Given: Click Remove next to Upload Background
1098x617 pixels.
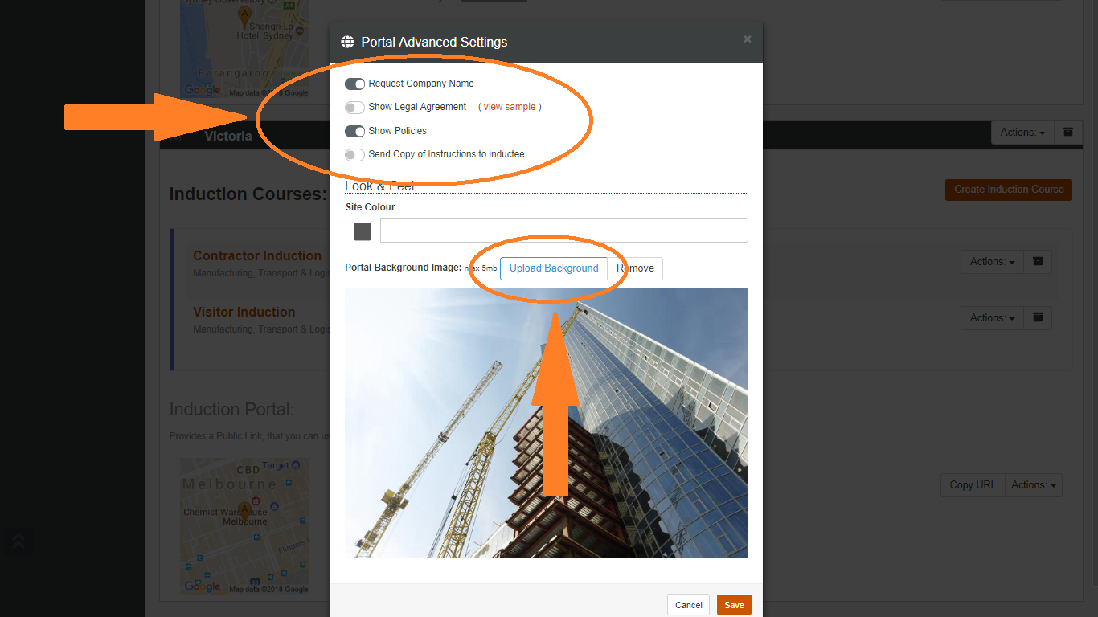Looking at the screenshot, I should [x=635, y=268].
